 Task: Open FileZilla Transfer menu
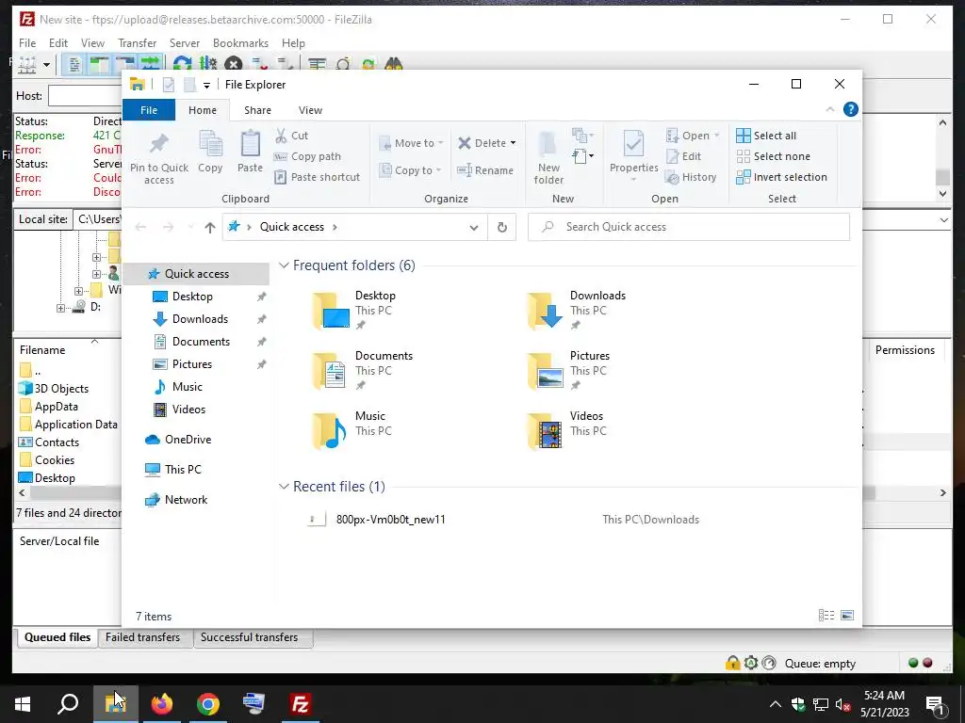point(138,43)
